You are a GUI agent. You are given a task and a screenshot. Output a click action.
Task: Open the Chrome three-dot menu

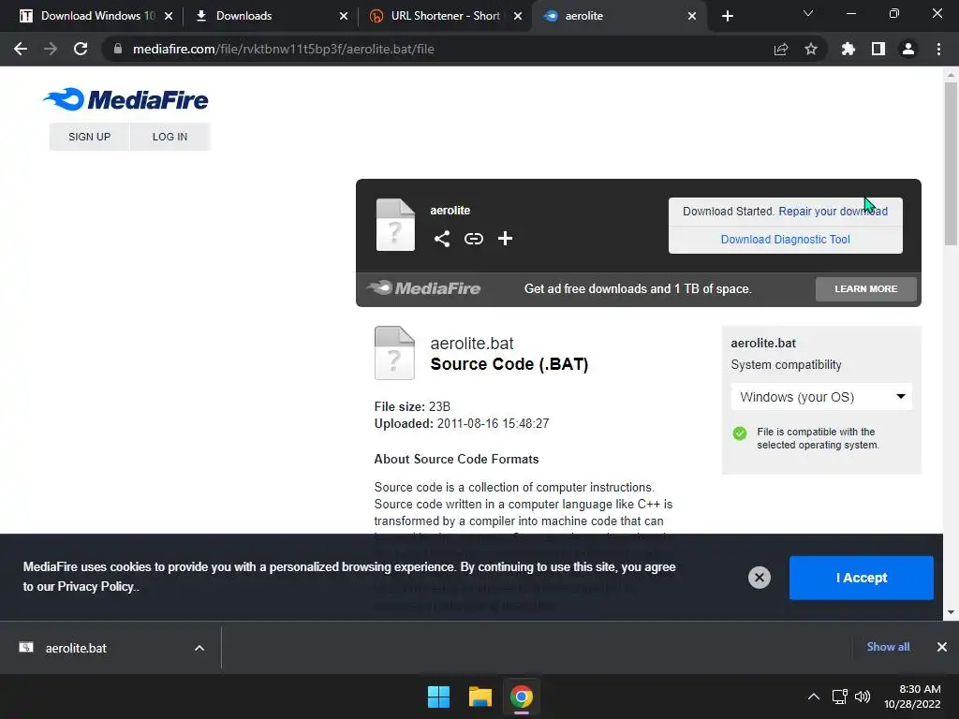[938, 49]
